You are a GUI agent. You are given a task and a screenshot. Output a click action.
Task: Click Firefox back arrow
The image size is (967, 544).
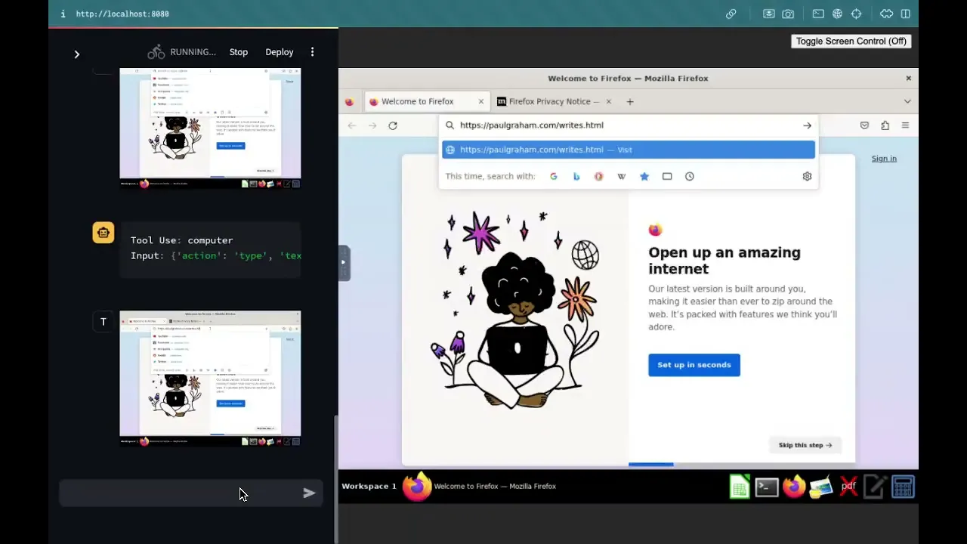point(352,125)
